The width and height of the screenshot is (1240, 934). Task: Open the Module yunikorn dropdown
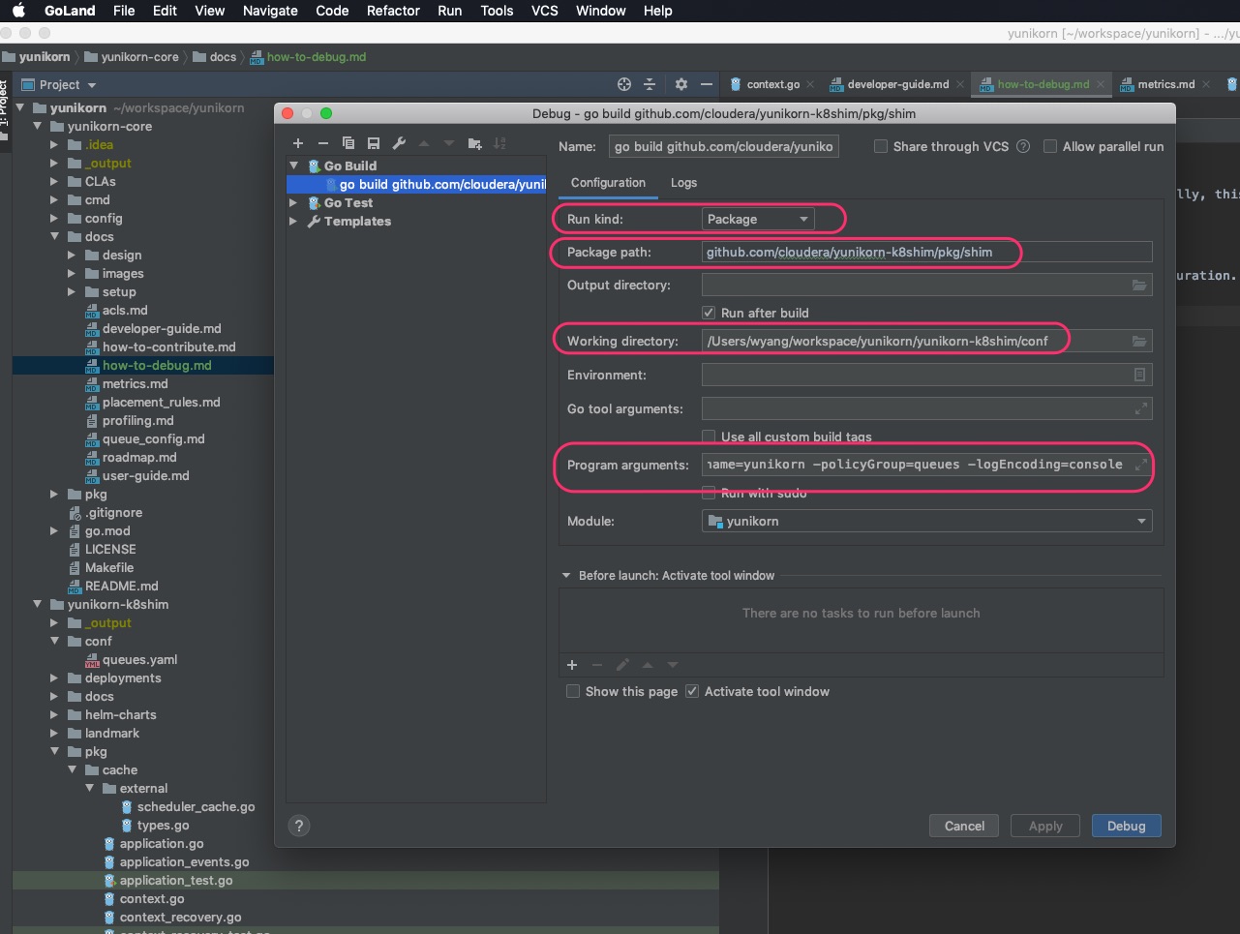click(925, 521)
